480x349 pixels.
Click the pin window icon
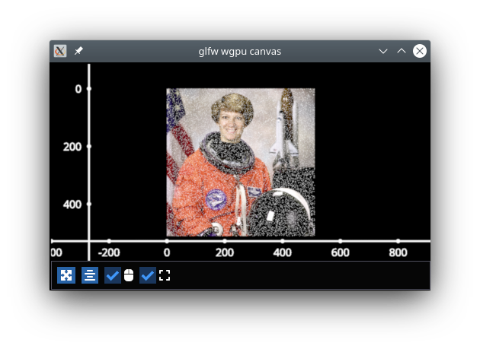coord(78,51)
